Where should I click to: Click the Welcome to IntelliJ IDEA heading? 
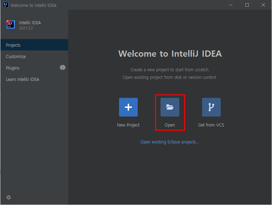pyautogui.click(x=170, y=54)
